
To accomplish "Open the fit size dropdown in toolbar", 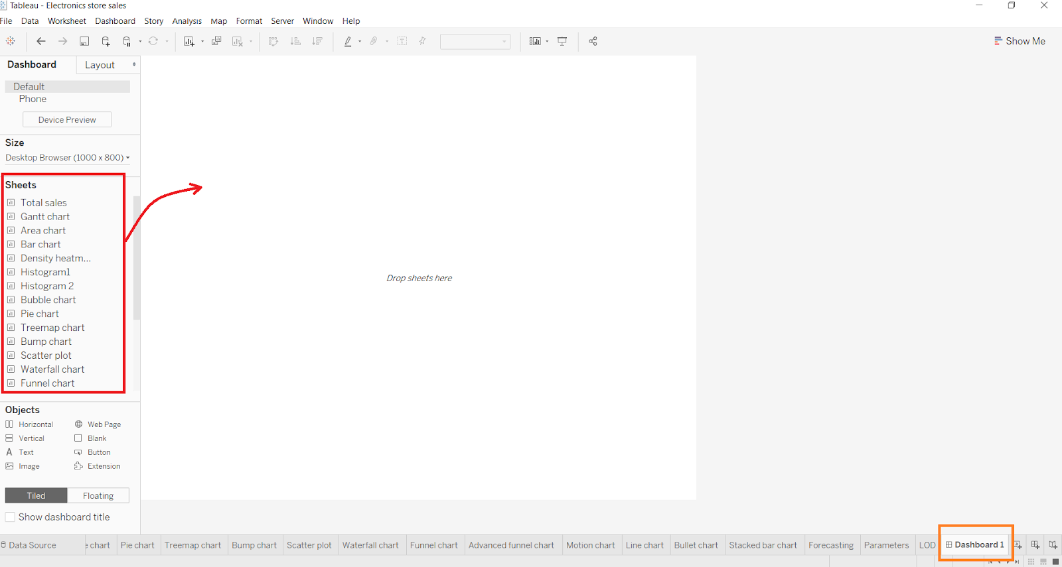I will 475,41.
